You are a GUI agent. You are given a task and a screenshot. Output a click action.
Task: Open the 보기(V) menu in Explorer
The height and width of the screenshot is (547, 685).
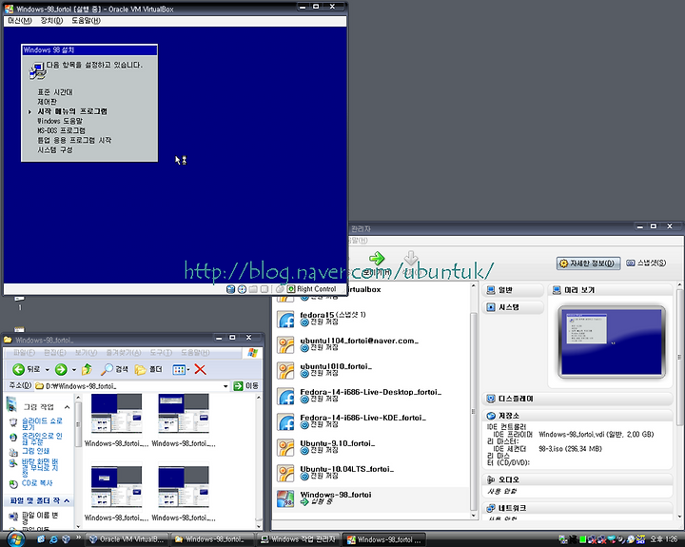point(86,352)
